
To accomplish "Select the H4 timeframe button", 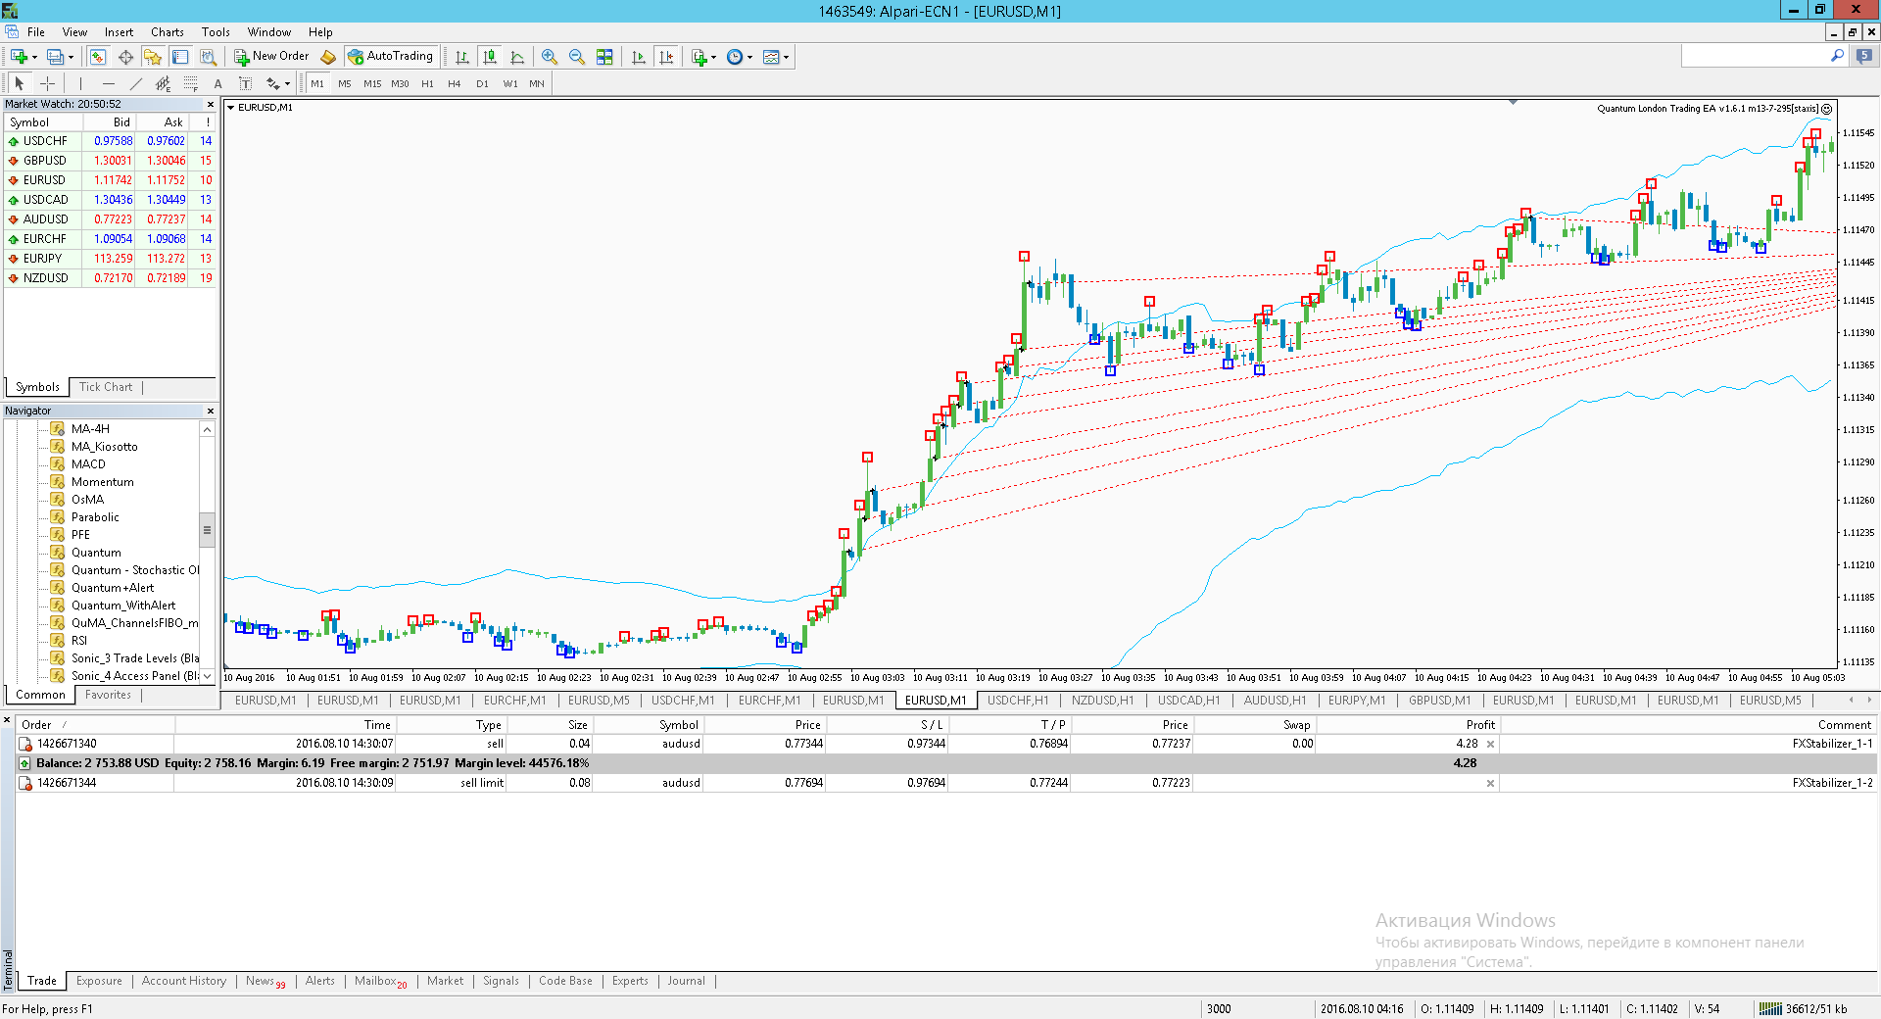I will (x=455, y=84).
